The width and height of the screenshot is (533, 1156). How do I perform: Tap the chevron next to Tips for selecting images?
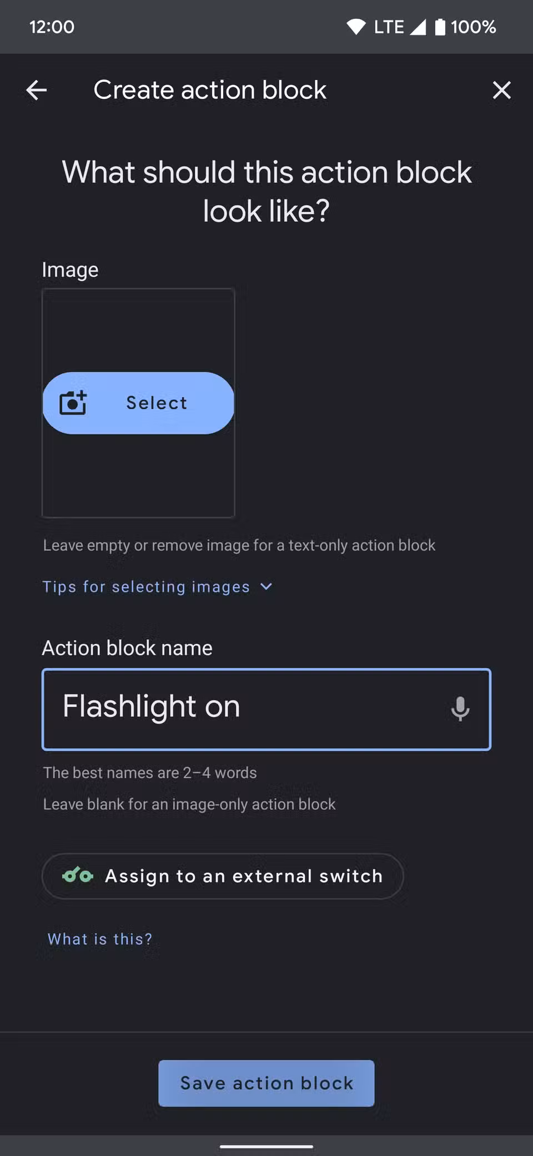click(x=265, y=586)
